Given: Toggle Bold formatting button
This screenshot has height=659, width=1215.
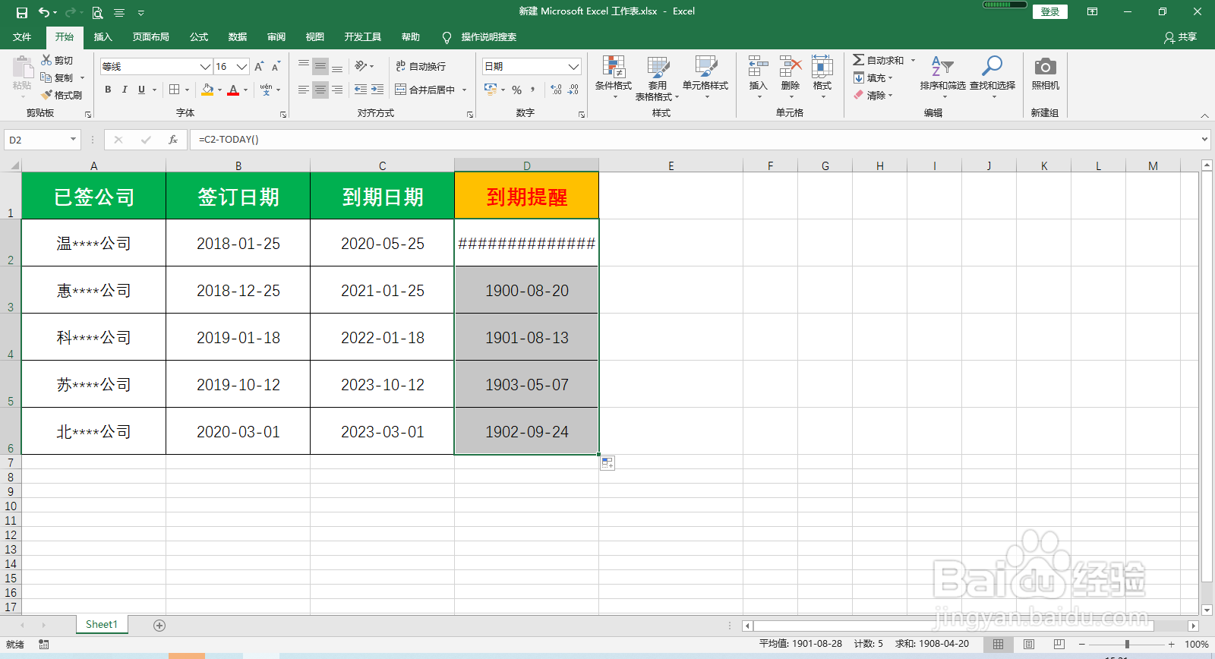Looking at the screenshot, I should [108, 90].
